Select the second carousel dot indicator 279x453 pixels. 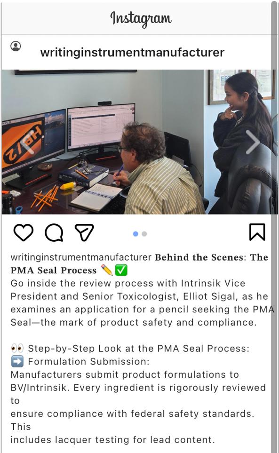tap(144, 234)
